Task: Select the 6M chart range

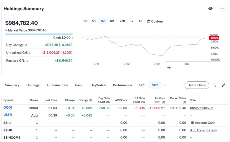Action: click(112, 21)
